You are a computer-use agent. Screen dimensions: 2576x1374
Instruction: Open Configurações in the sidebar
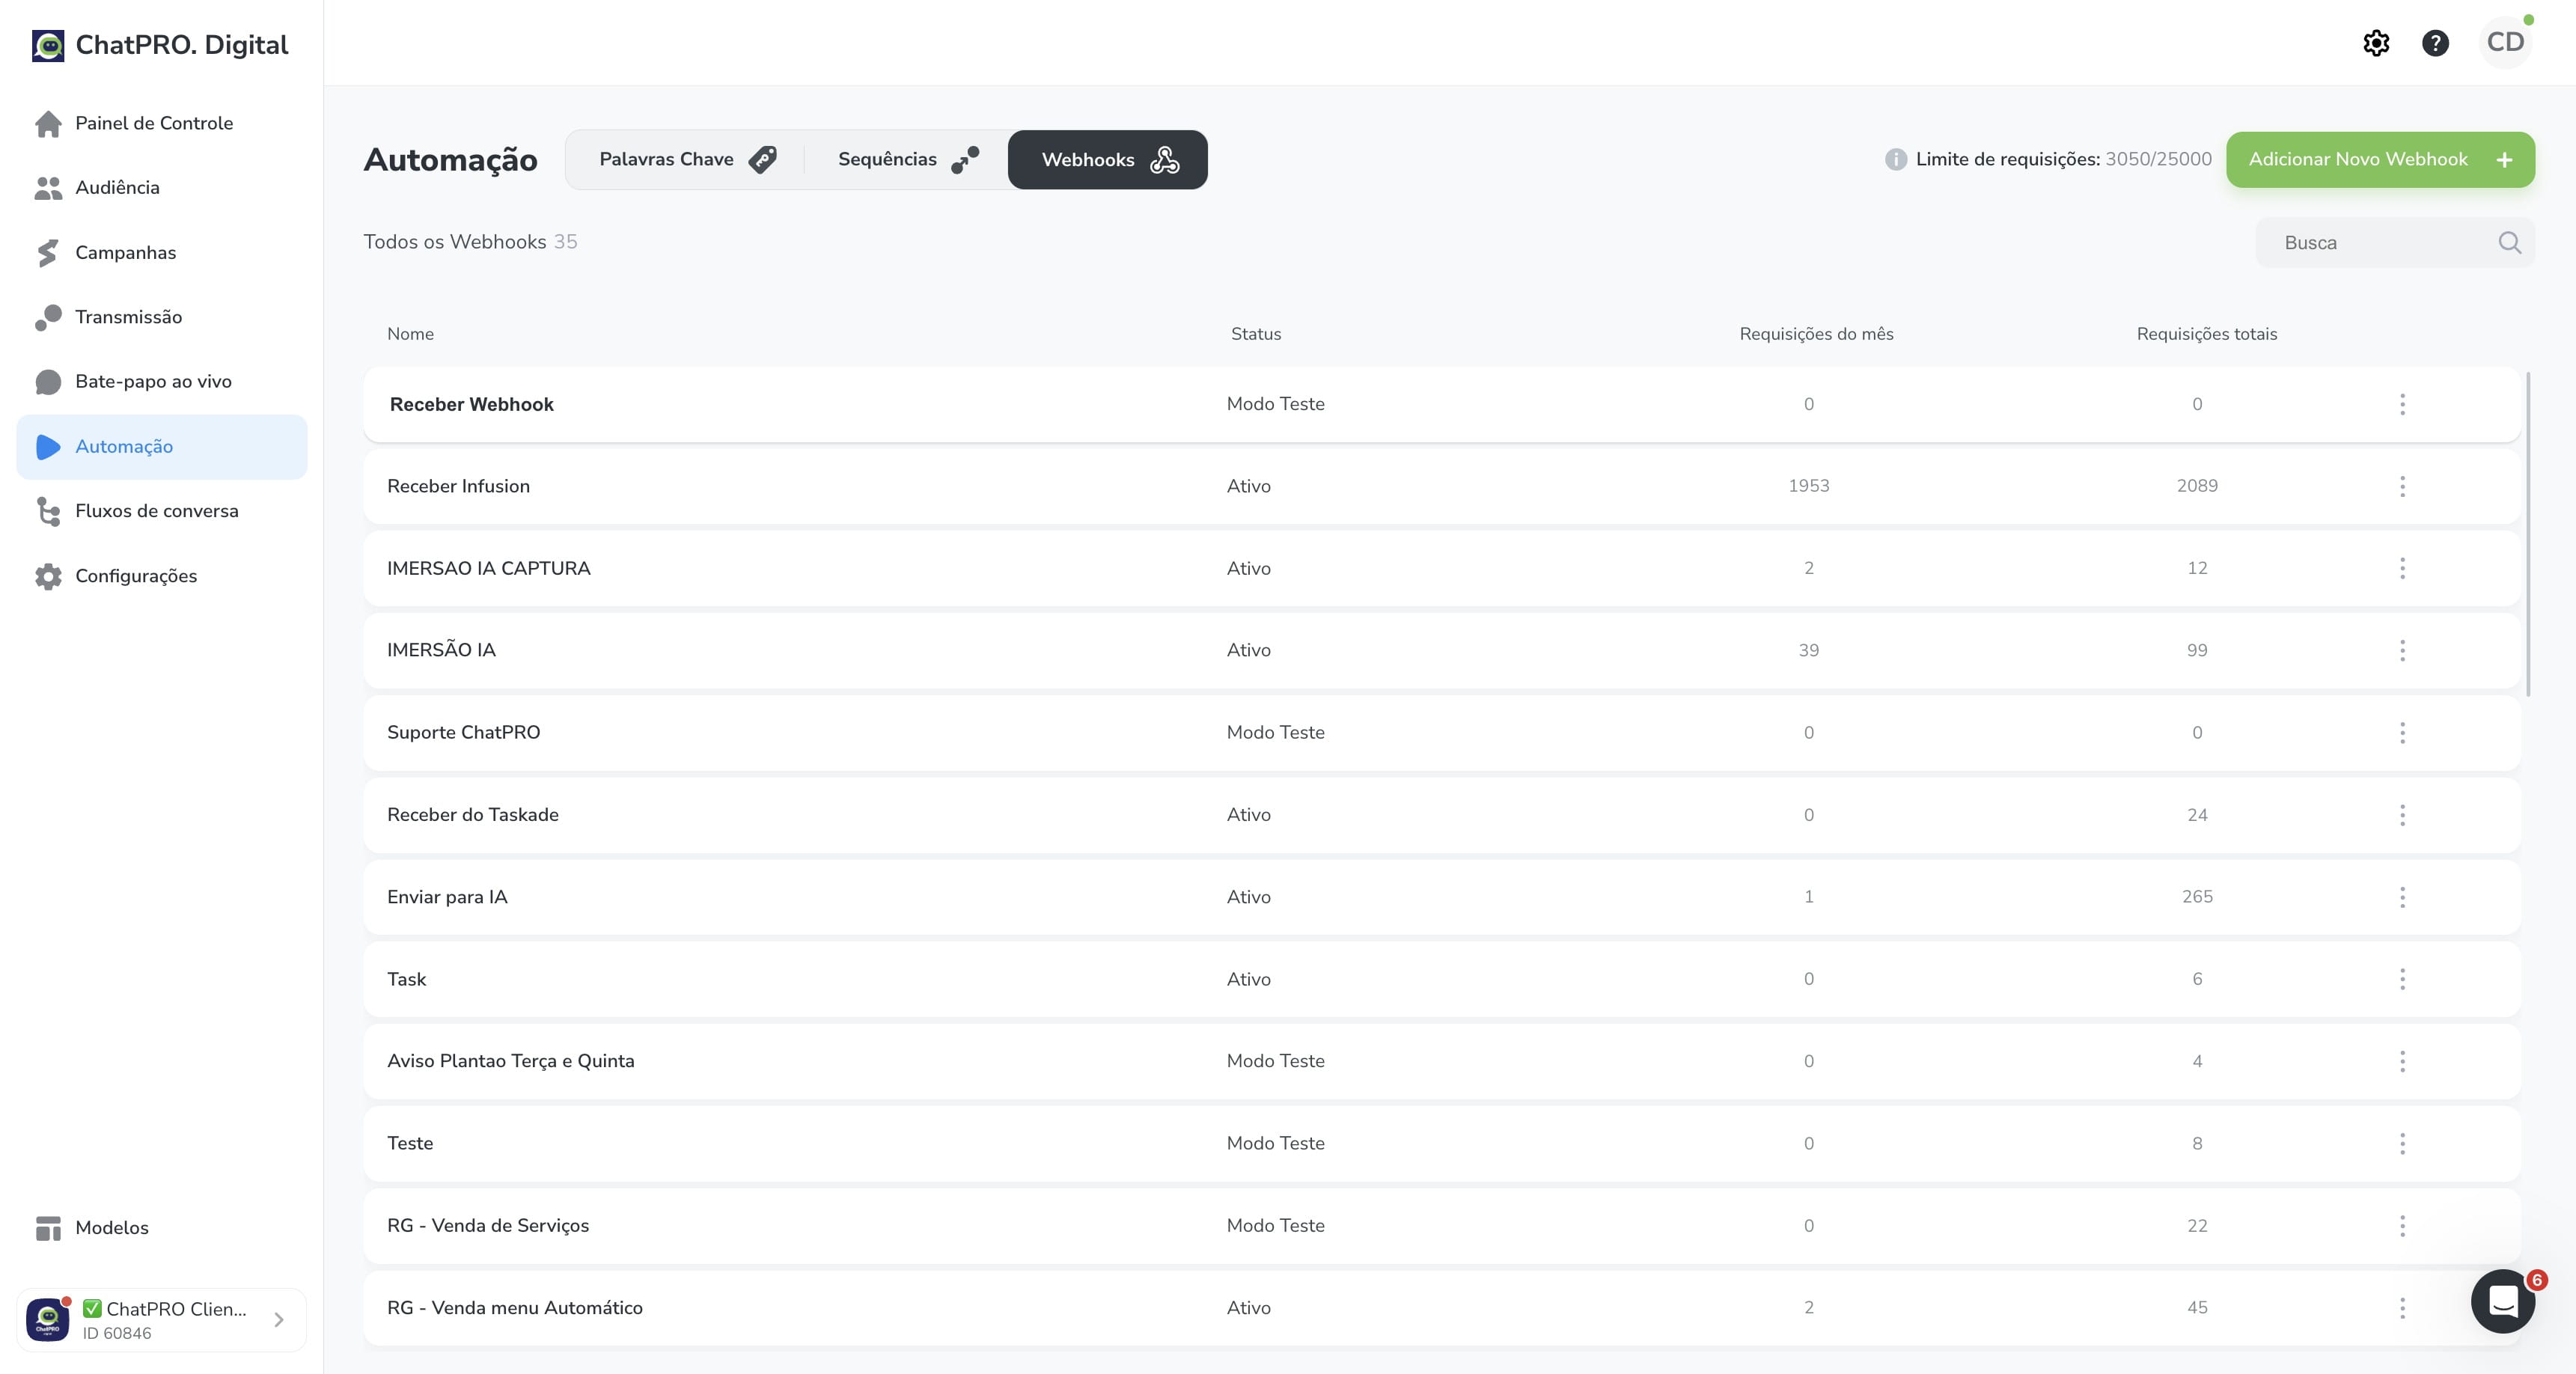coord(162,576)
